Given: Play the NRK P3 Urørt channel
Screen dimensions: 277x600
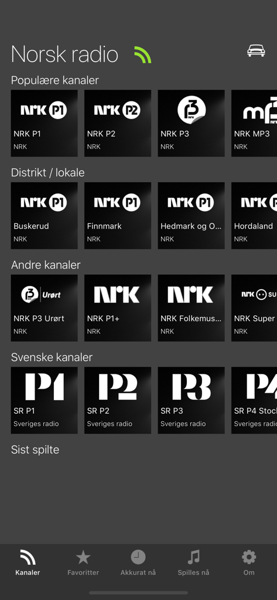Looking at the screenshot, I should (x=45, y=308).
